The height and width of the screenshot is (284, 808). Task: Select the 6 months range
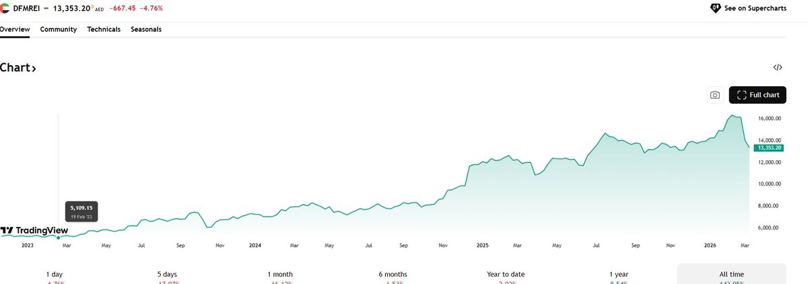[393, 275]
